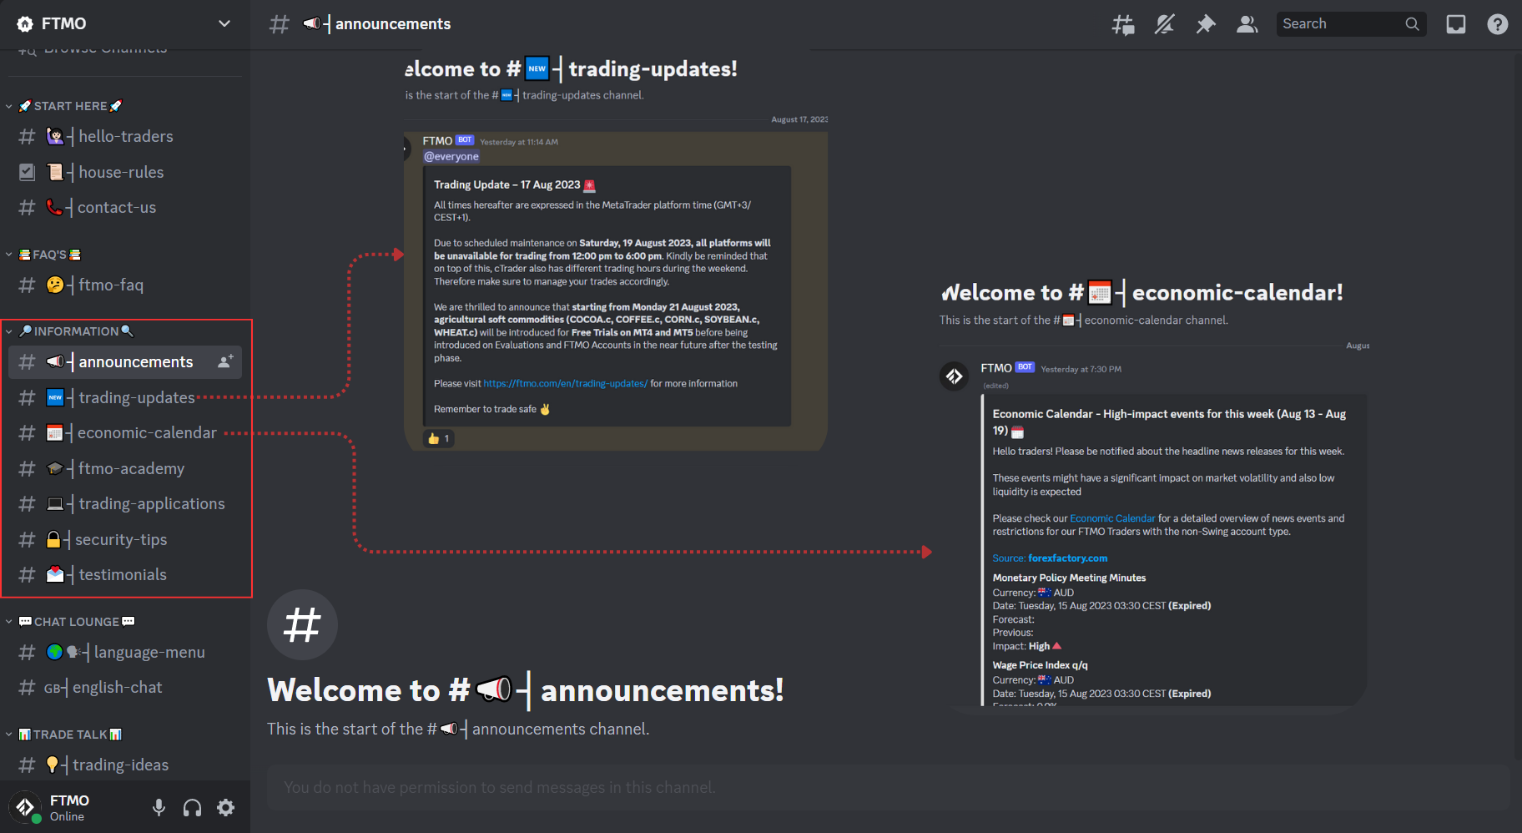Click the hash icon beside testimonials
The width and height of the screenshot is (1522, 833).
[x=27, y=575]
